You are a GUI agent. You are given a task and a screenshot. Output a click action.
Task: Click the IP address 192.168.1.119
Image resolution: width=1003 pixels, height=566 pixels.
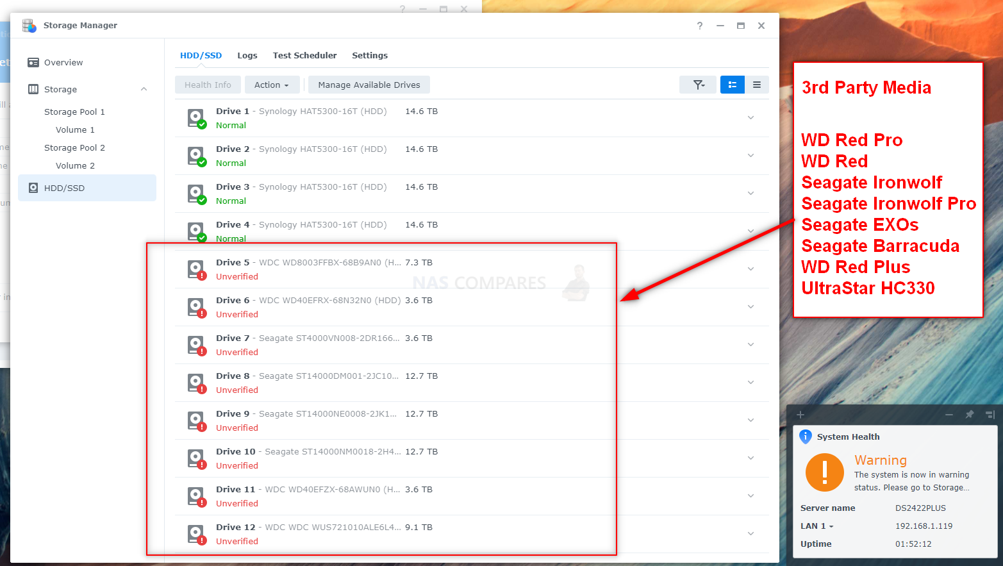[x=924, y=526]
